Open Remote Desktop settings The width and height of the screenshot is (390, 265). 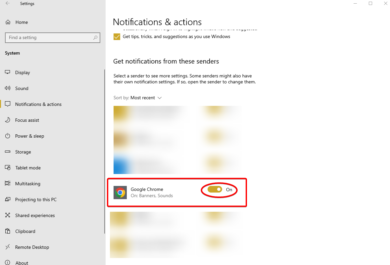(32, 247)
